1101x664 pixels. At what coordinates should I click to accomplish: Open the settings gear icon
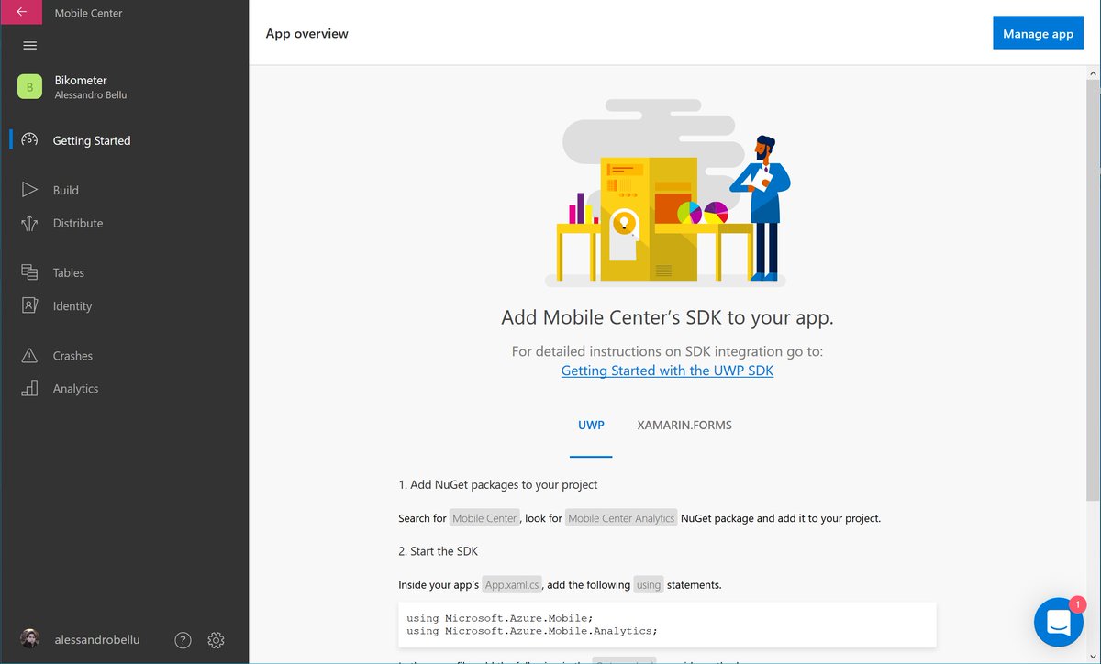click(216, 640)
